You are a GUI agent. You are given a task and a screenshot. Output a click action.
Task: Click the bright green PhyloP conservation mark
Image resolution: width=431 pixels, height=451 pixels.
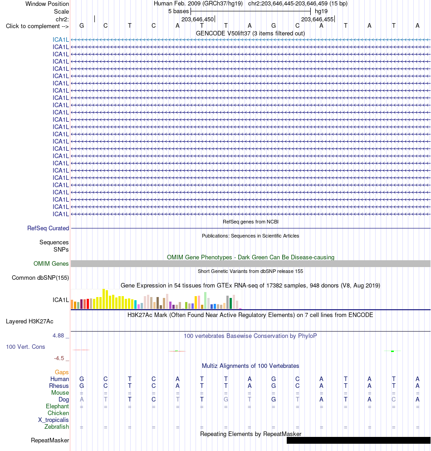click(x=392, y=351)
